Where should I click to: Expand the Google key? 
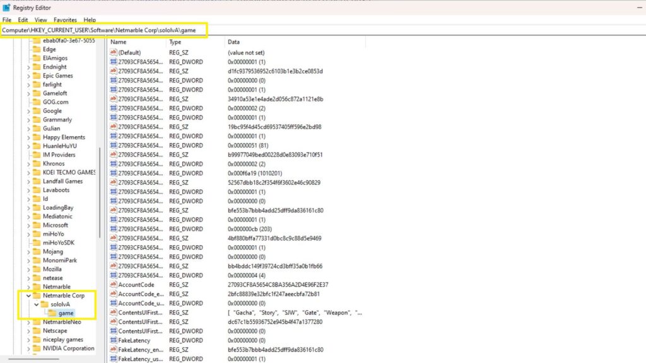point(28,111)
